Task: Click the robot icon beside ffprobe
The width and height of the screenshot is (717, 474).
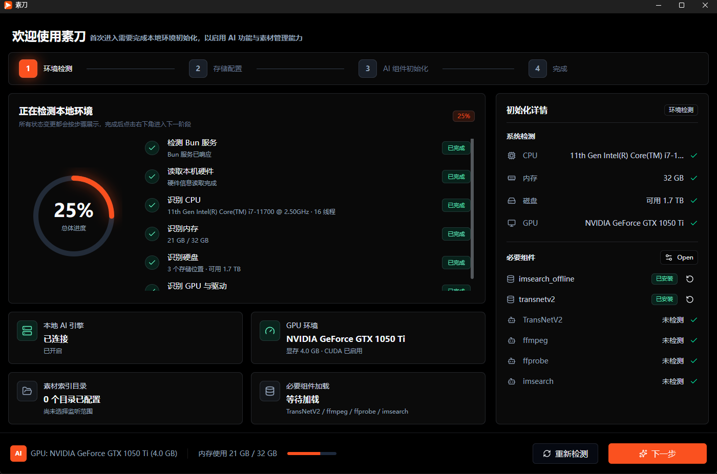Action: pyautogui.click(x=511, y=361)
